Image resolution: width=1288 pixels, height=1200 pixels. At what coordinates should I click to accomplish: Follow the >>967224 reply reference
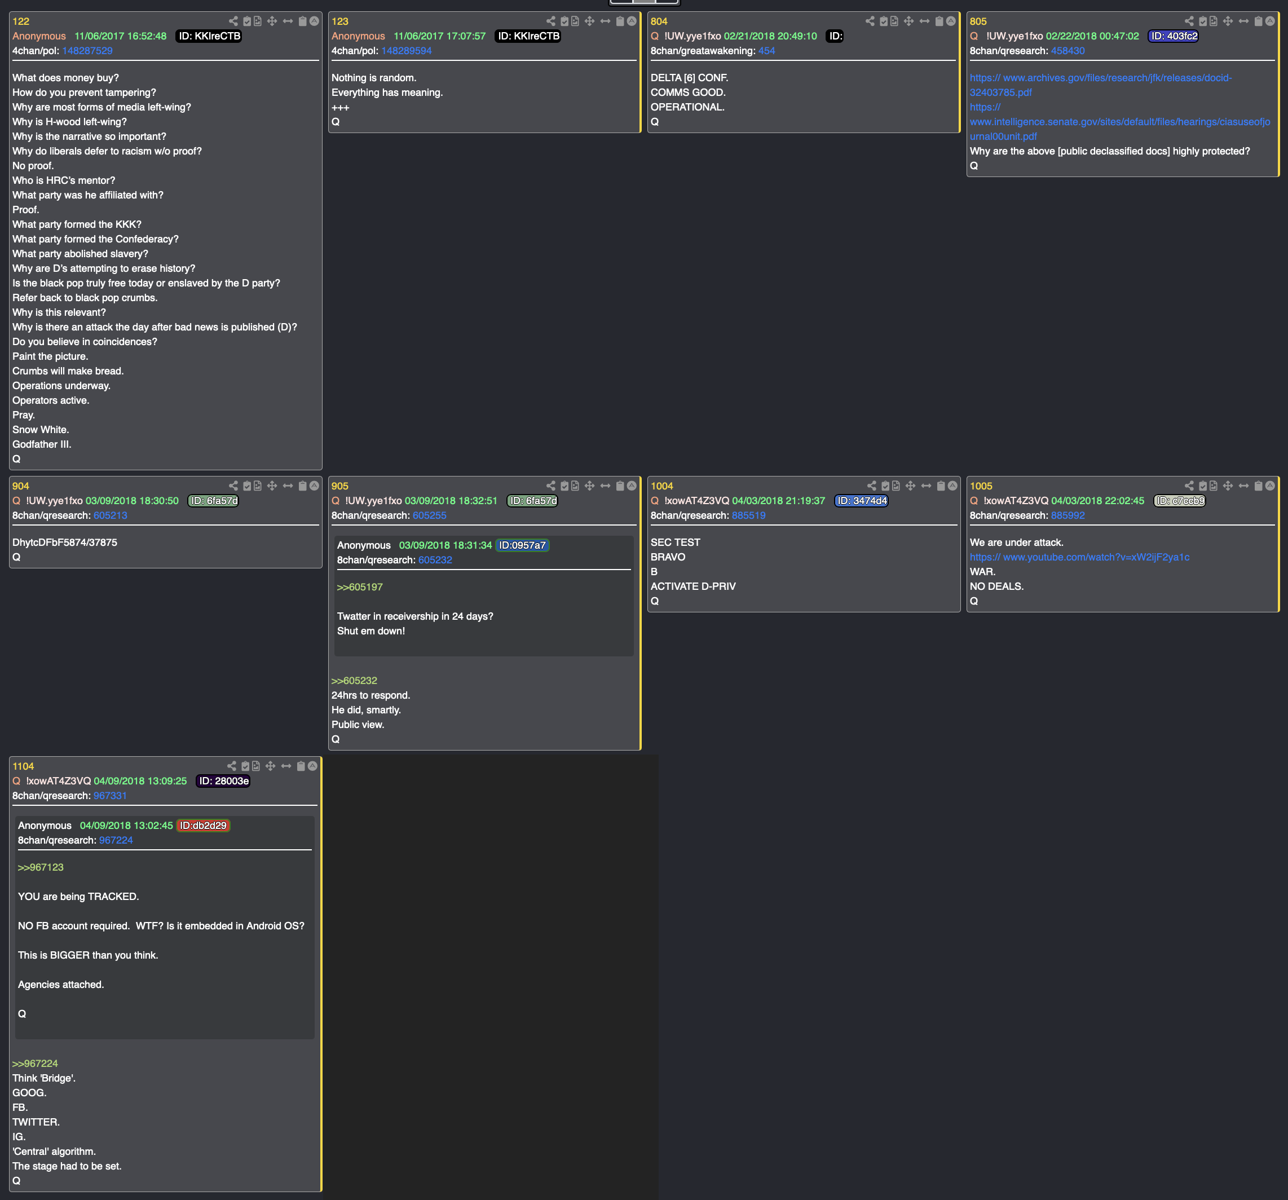point(35,1064)
